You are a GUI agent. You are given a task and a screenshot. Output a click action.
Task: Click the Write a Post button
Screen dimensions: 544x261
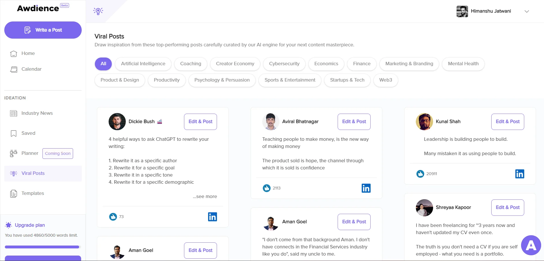coord(43,30)
